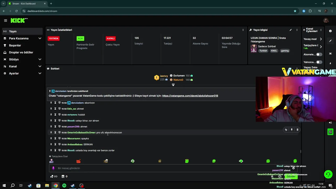Open the three-dot menu of Yayın bilgisi
Screen dimensions: 336x189
click(x=297, y=30)
